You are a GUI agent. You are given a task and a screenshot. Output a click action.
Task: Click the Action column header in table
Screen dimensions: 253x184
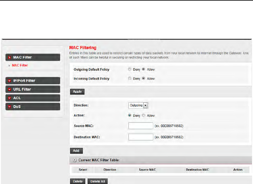[238, 170]
